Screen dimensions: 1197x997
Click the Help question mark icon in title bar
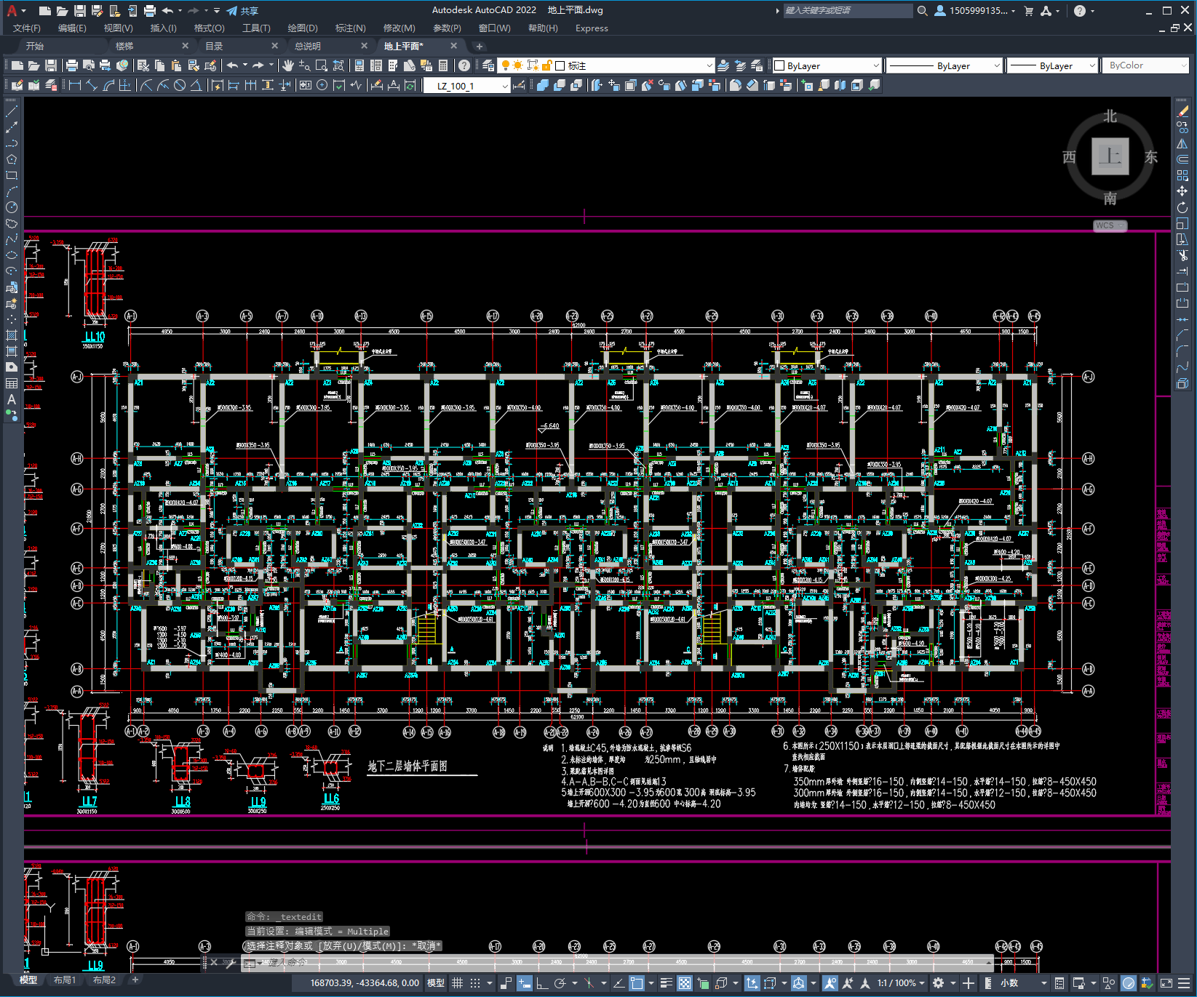point(1080,11)
